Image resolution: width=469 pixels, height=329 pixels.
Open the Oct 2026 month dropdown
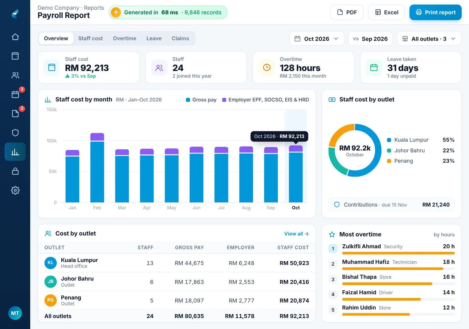point(317,39)
